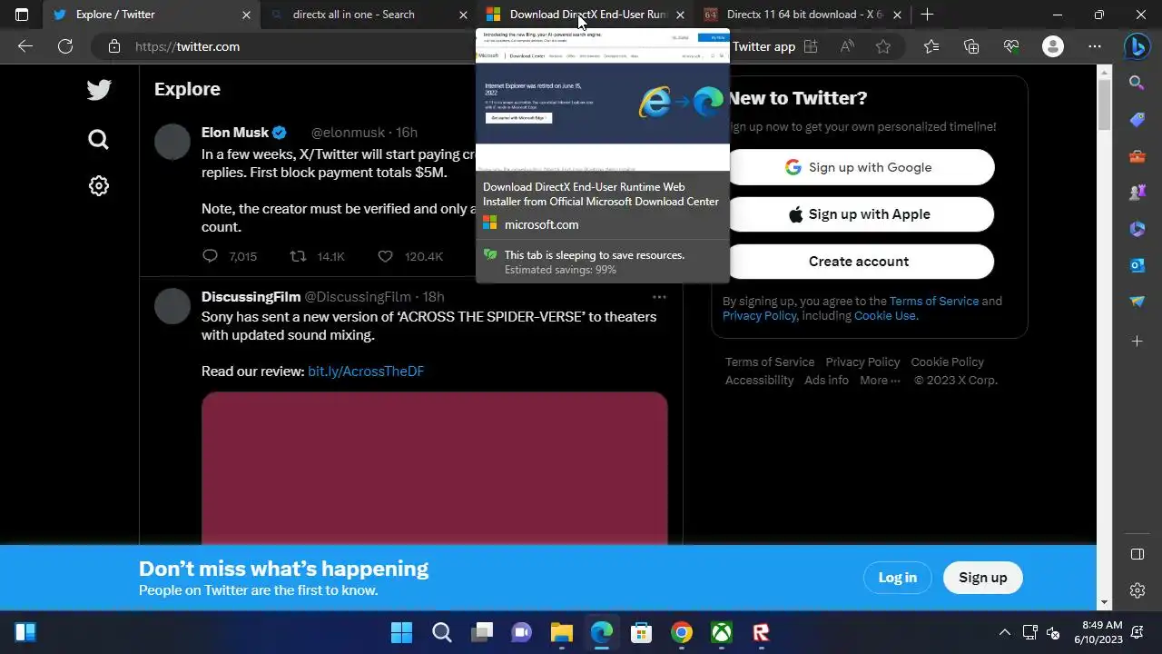Open Edge sidebar search
The width and height of the screenshot is (1162, 654).
tap(1137, 84)
